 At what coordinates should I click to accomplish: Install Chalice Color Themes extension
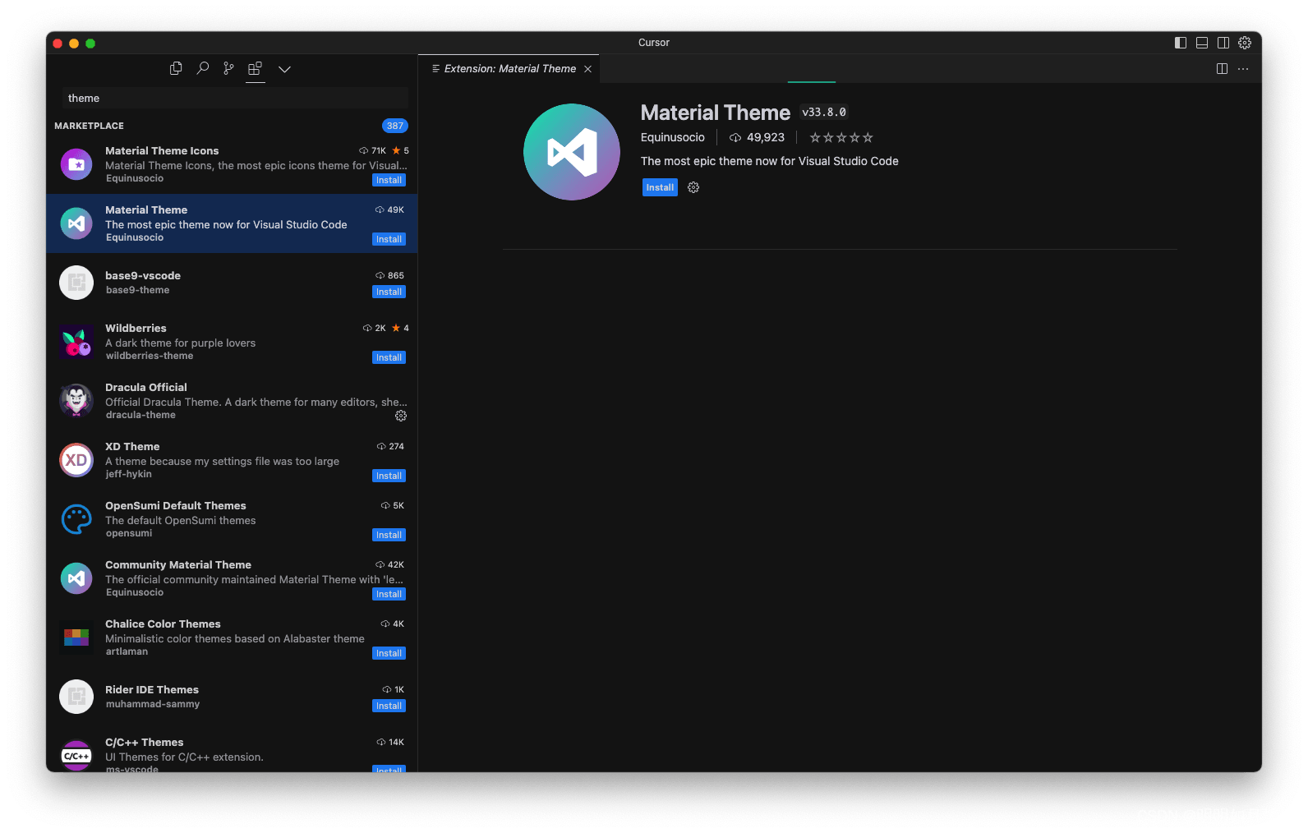(x=389, y=653)
